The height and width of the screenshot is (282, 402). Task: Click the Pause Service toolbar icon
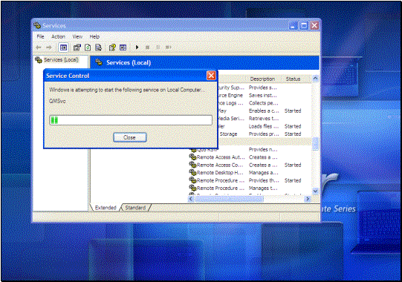(158, 47)
